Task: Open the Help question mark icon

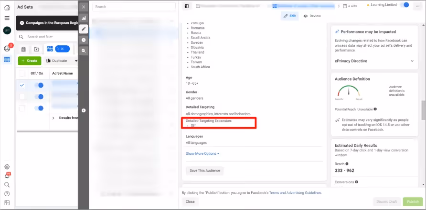Action: pyautogui.click(x=7, y=194)
